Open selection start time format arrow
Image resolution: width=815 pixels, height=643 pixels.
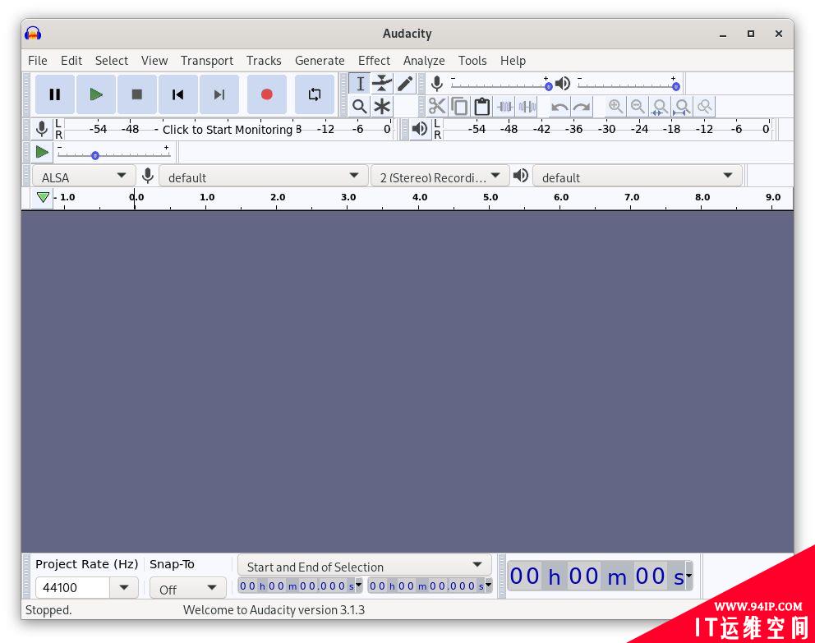tap(359, 586)
